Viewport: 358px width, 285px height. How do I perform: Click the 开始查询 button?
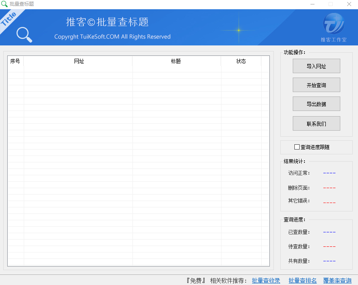pyautogui.click(x=316, y=85)
